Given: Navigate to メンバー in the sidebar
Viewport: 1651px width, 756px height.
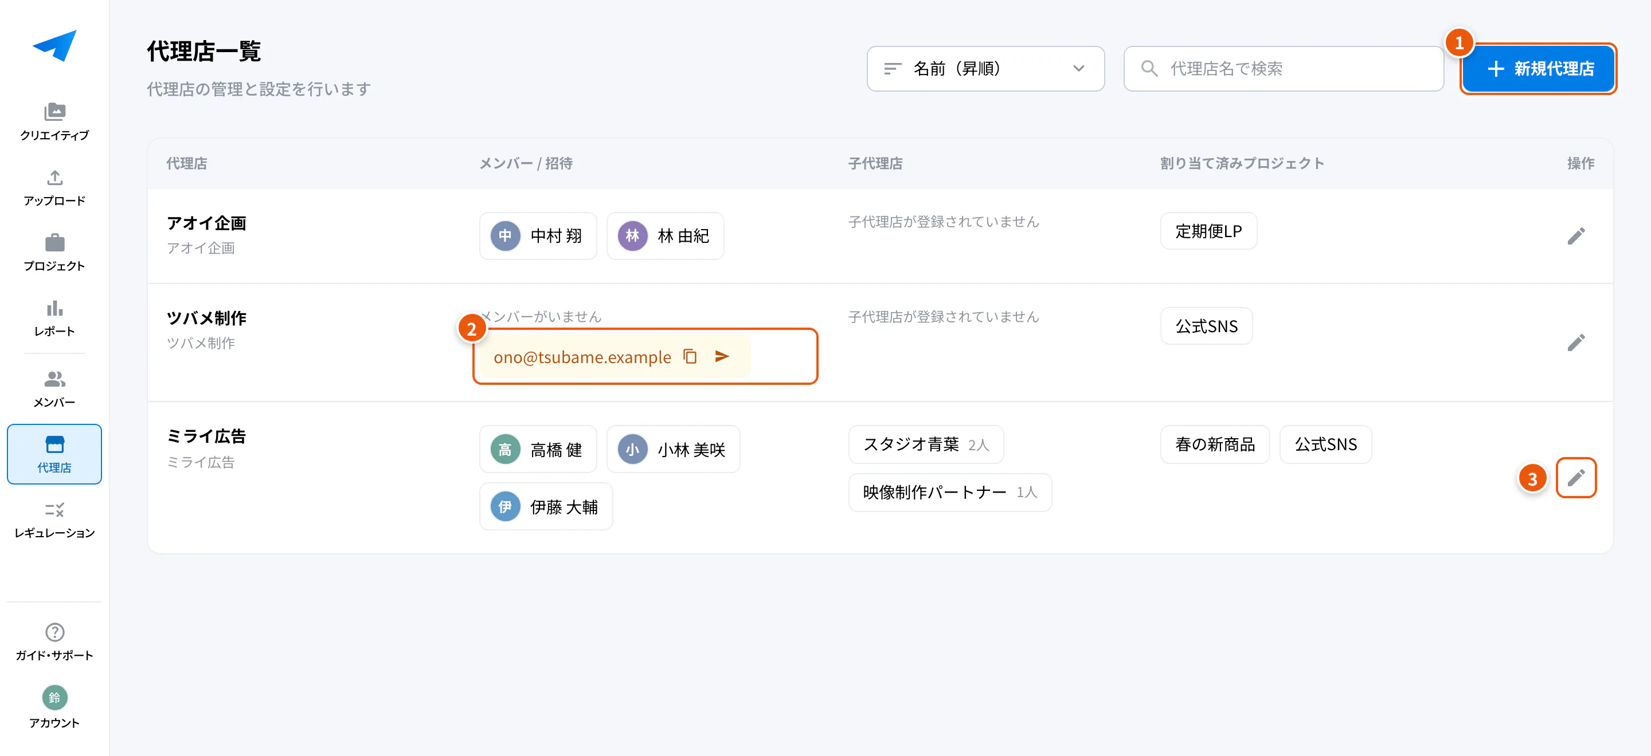Looking at the screenshot, I should pos(54,388).
